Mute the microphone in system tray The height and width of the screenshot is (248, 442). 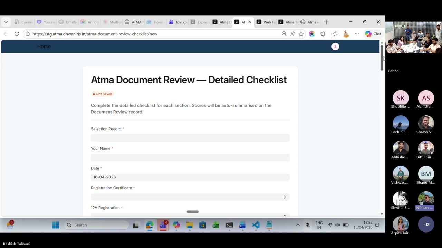coord(307,225)
